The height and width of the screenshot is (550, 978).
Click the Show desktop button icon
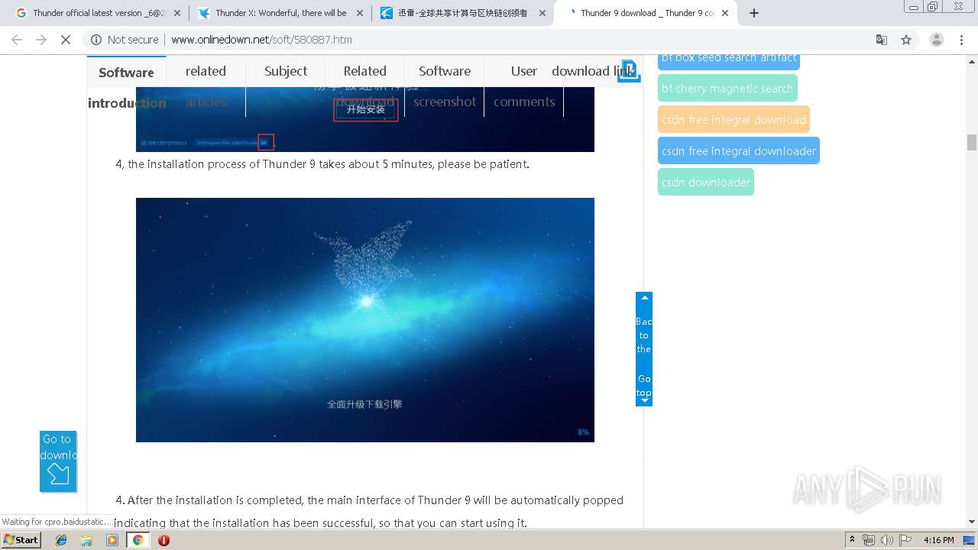pyautogui.click(x=970, y=540)
